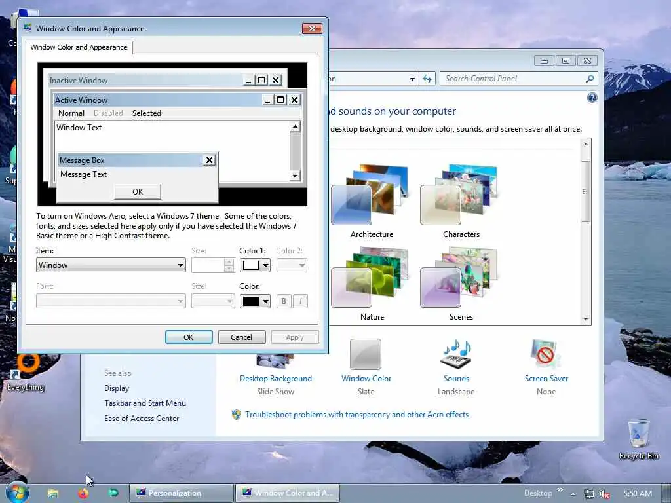Screen dimensions: 671x503
Task: Open the Display link under See also
Action: click(117, 388)
